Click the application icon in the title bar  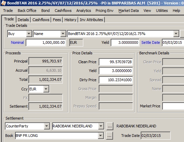[x=3, y=3]
